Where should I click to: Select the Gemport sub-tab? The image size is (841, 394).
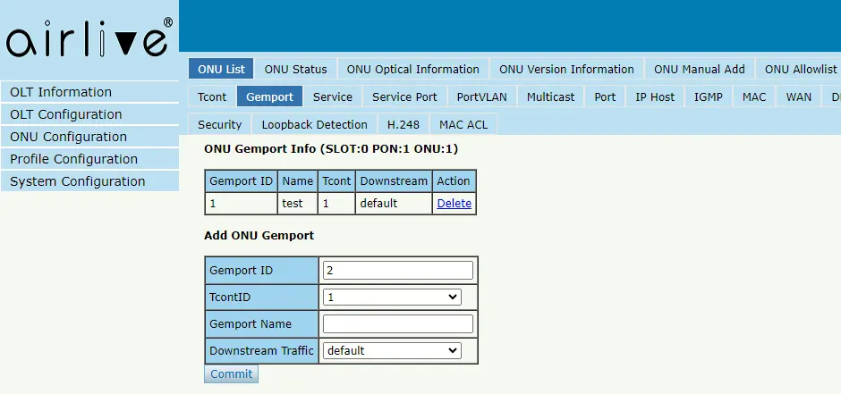tap(270, 96)
